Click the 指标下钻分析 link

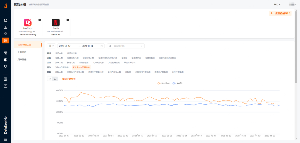coord(69,79)
